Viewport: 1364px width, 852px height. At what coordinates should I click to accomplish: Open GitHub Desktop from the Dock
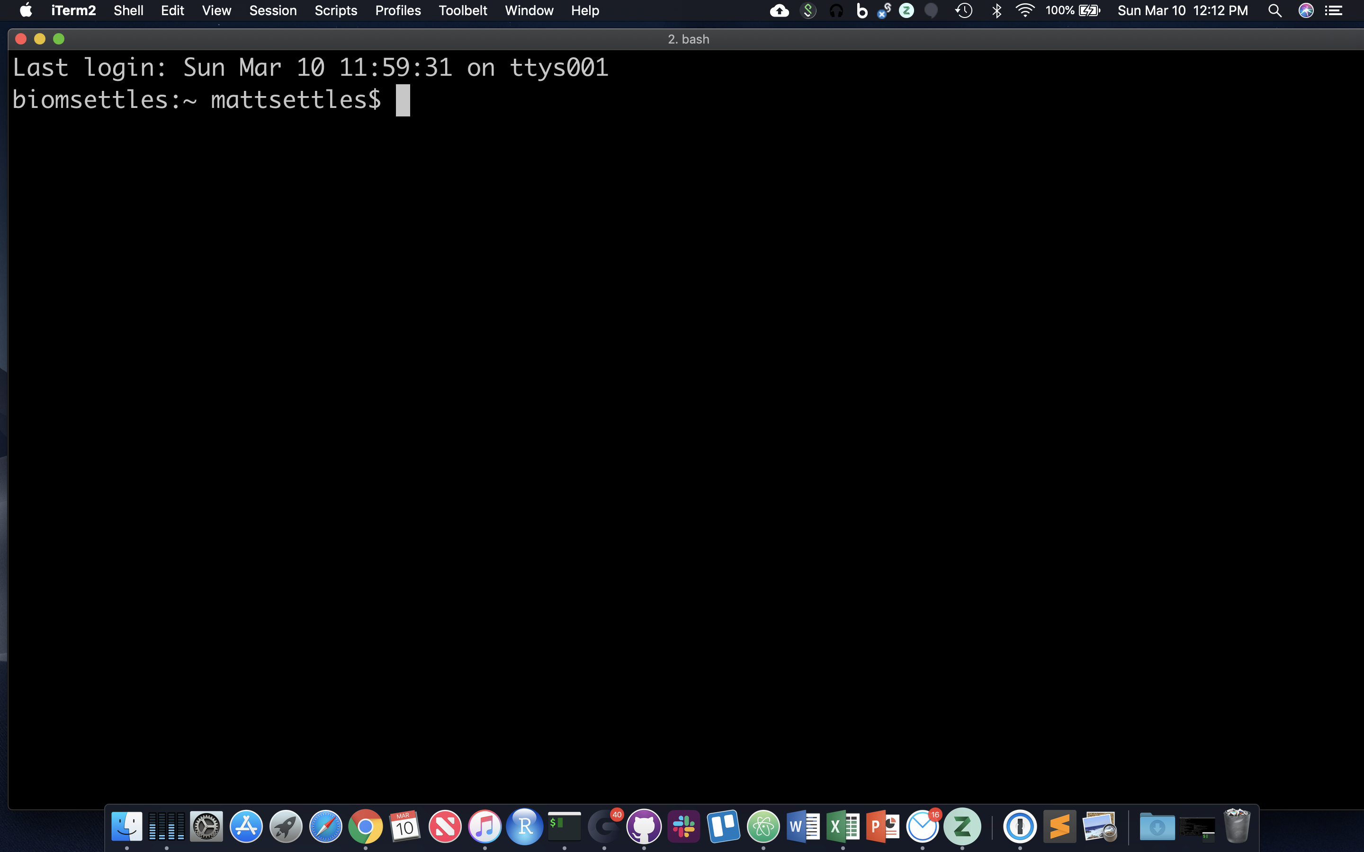[x=644, y=826]
